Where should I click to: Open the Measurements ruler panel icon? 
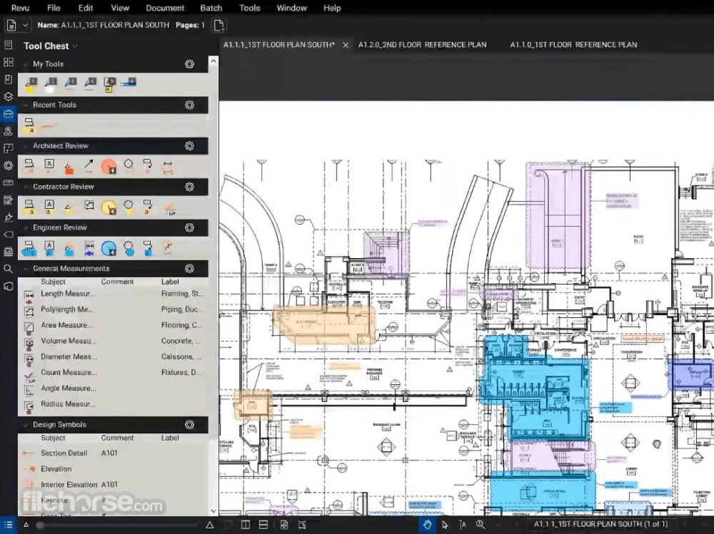tap(8, 183)
